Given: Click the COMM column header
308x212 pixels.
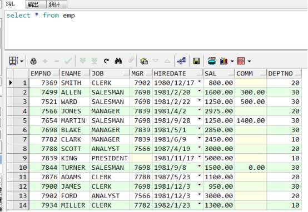Looking at the screenshot, I should [251, 73].
